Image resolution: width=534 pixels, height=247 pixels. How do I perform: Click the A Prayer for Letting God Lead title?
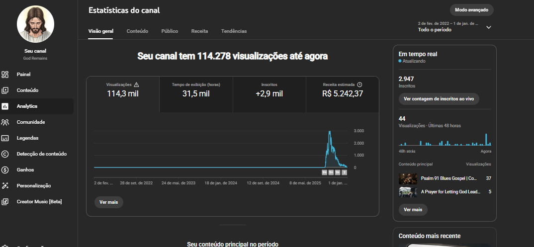[x=450, y=192]
